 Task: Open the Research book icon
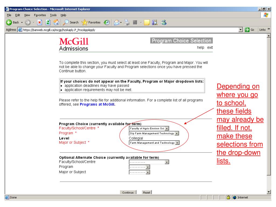tap(155, 22)
